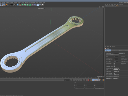Click the FPS value field
Image resolution: width=128 pixels, height=96 pixels.
(116, 57)
